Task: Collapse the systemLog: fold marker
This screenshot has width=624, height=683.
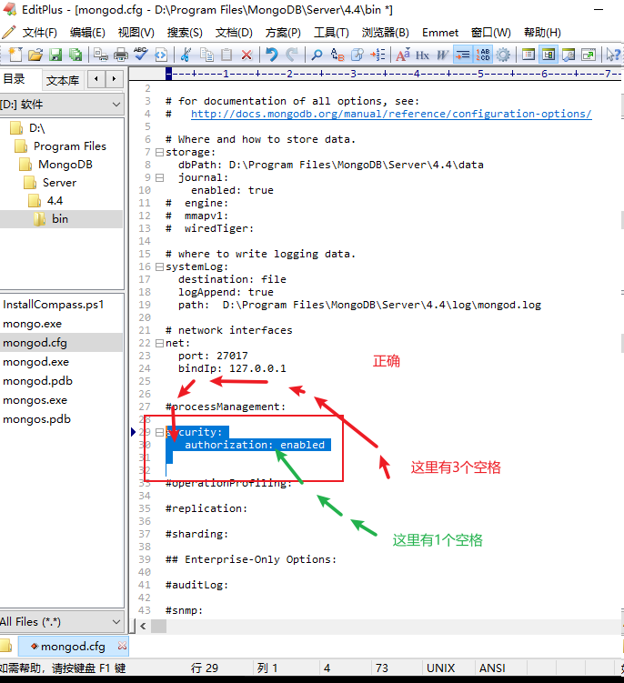Action: (x=159, y=266)
